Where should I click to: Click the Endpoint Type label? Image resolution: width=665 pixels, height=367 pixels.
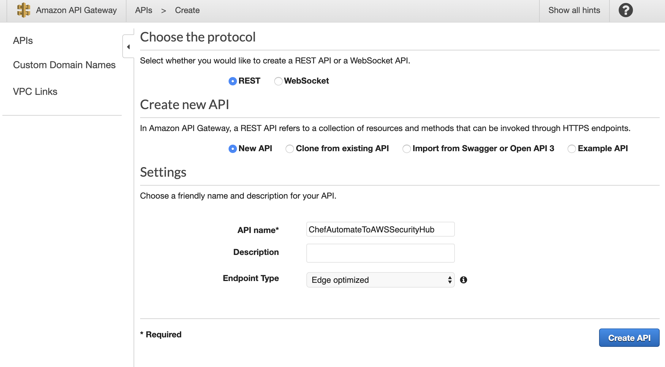click(251, 278)
